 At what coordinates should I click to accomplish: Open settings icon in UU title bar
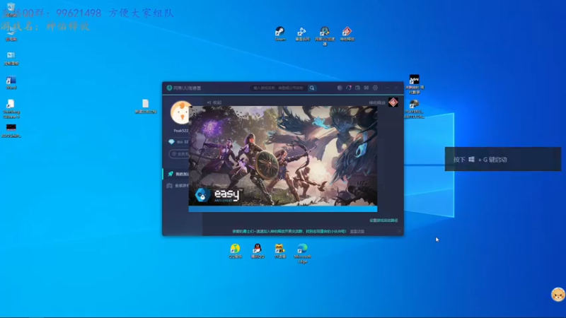[x=376, y=88]
